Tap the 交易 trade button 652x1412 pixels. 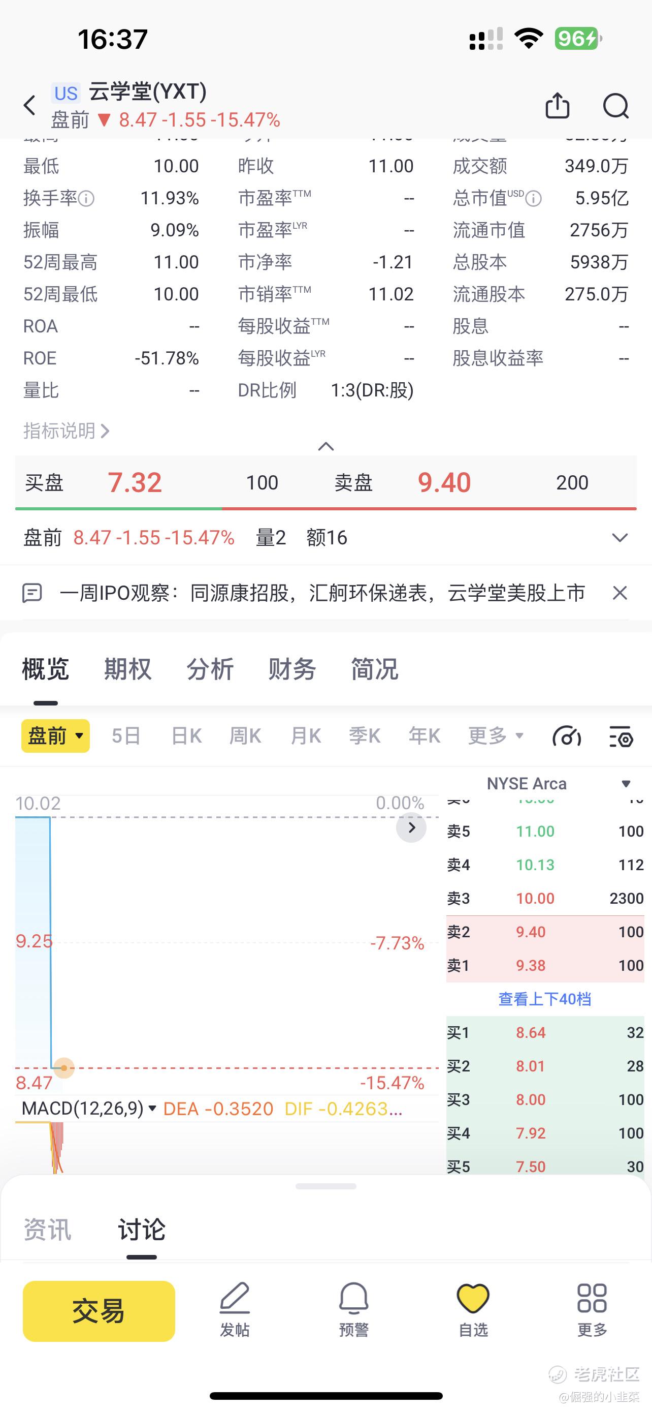click(99, 1311)
